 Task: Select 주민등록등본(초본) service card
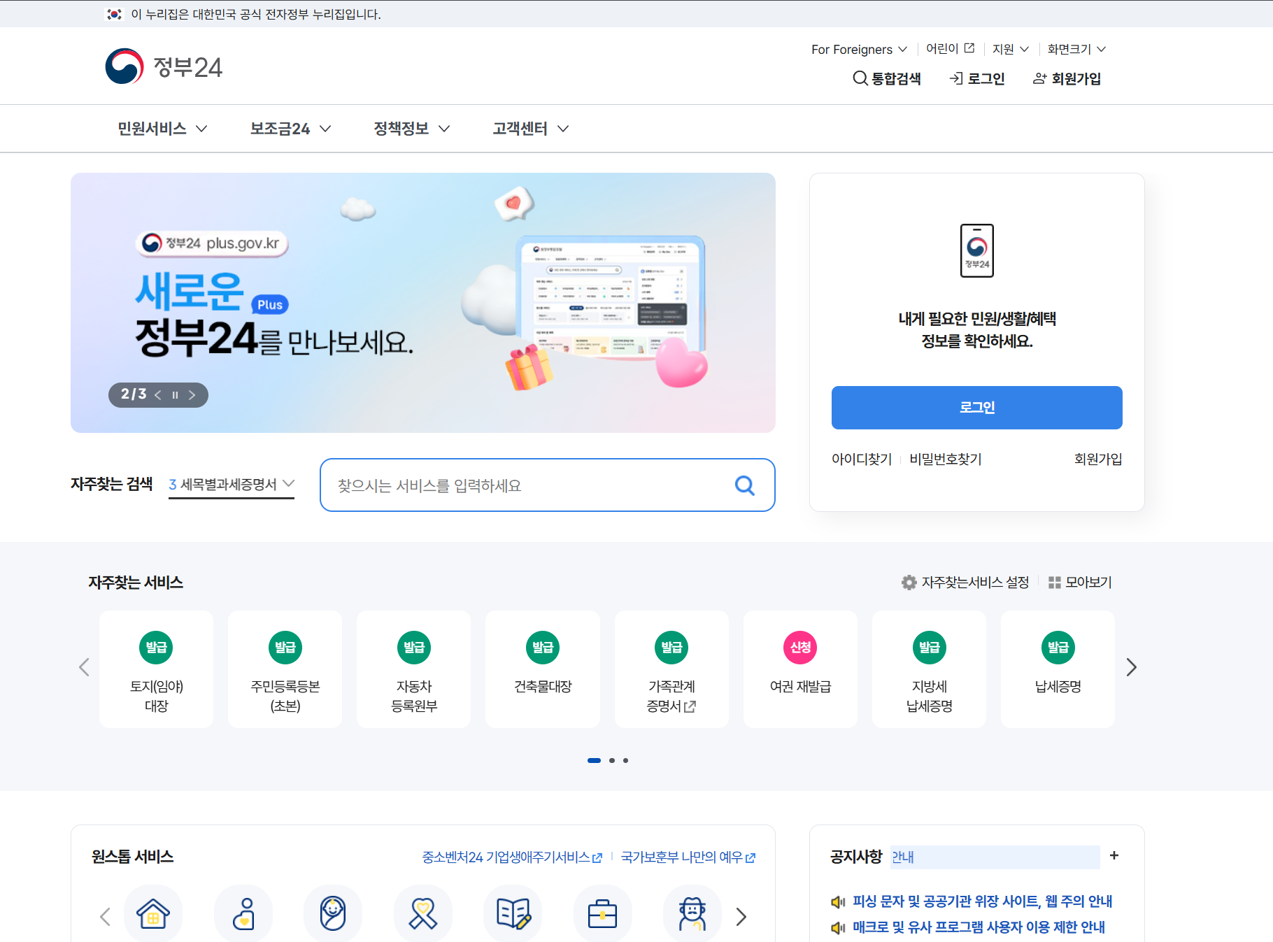coord(285,669)
